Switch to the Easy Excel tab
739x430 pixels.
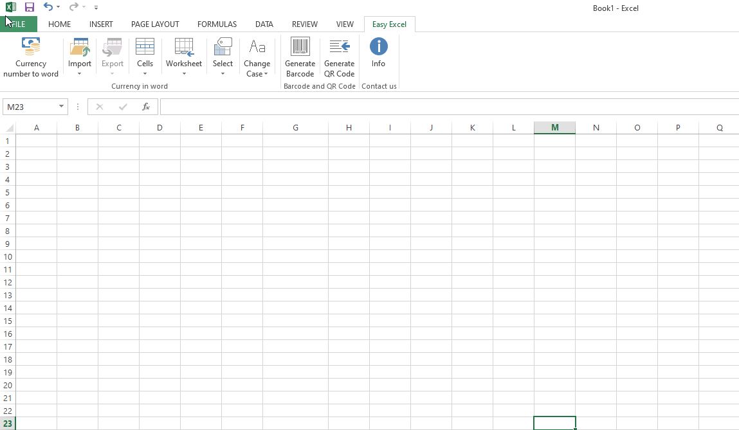(389, 24)
